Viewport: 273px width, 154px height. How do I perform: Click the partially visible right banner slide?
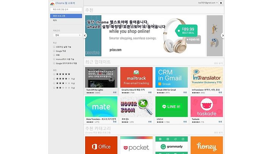[215, 36]
